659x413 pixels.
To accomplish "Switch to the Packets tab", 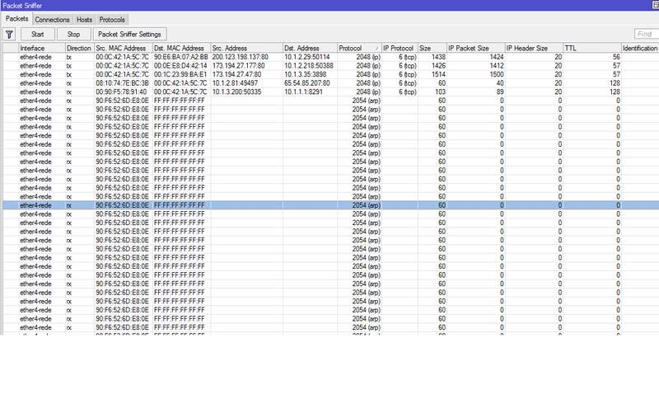I will [16, 19].
